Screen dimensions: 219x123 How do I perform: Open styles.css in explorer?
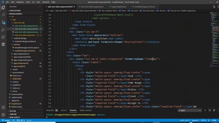pyautogui.click(x=16, y=88)
